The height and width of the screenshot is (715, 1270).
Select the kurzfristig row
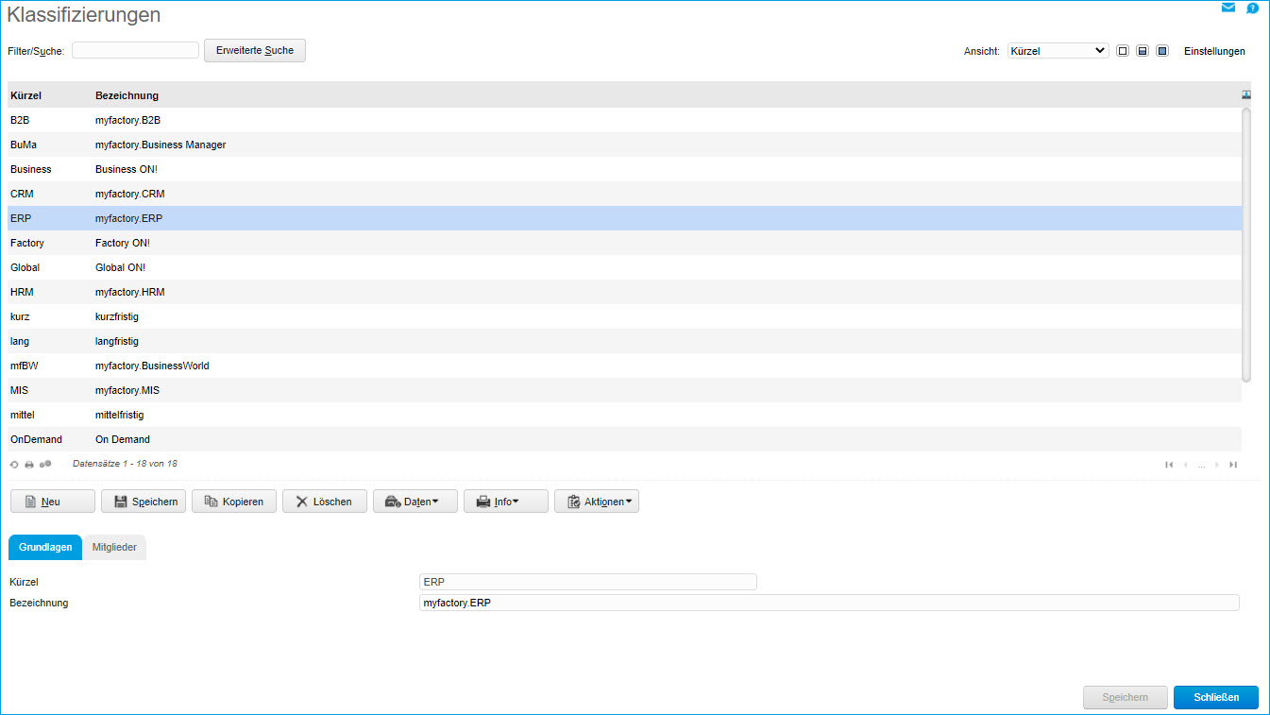[624, 316]
